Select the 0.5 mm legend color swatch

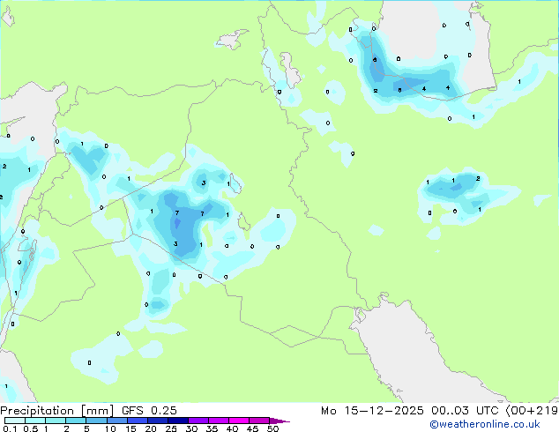click(35, 421)
